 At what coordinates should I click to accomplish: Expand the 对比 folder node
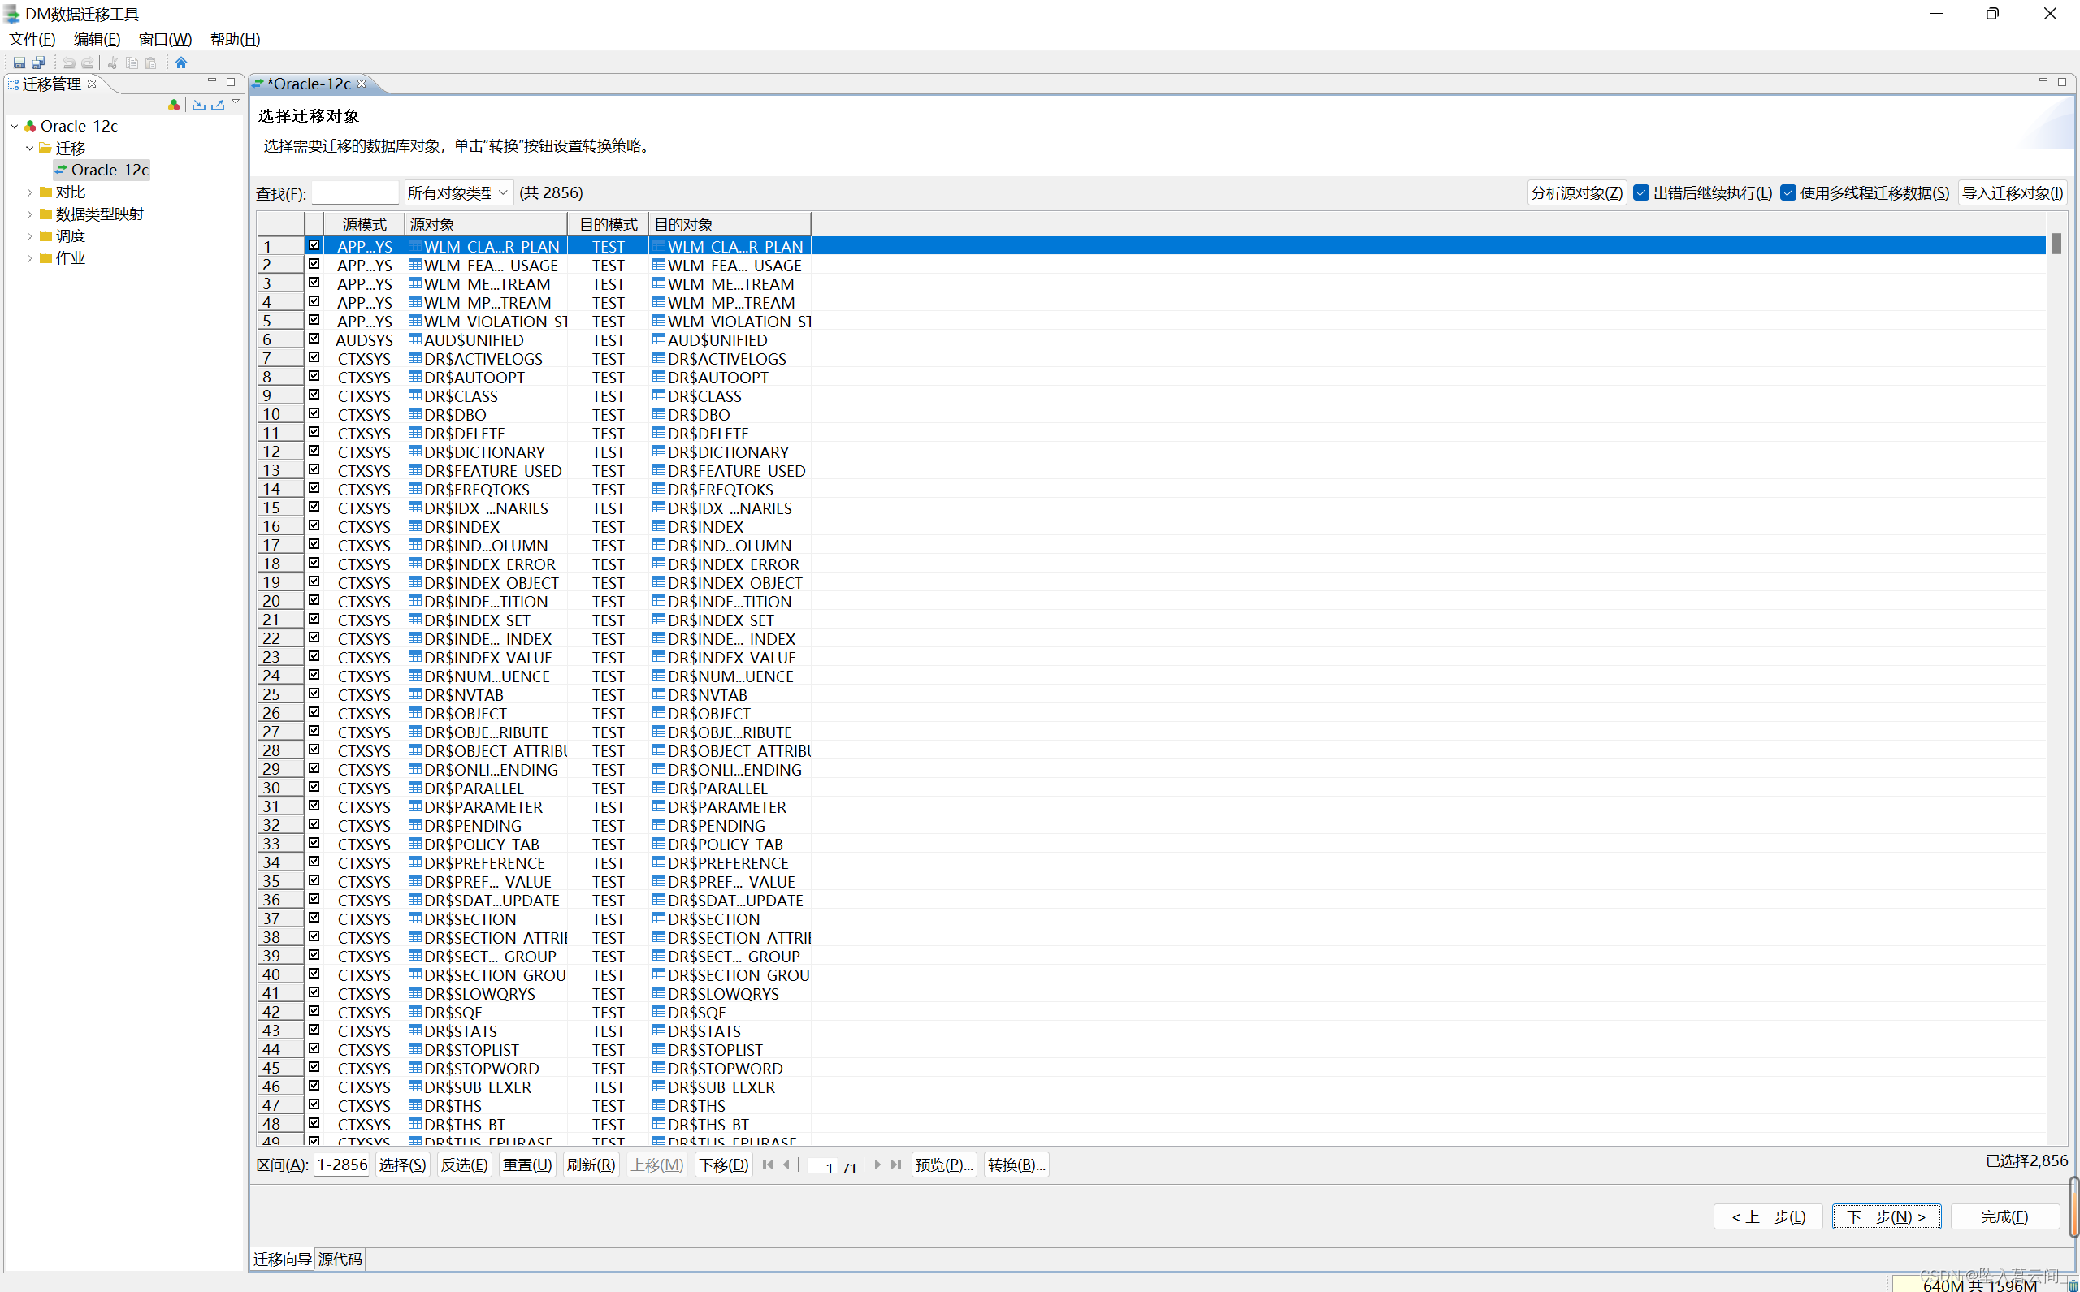click(30, 192)
